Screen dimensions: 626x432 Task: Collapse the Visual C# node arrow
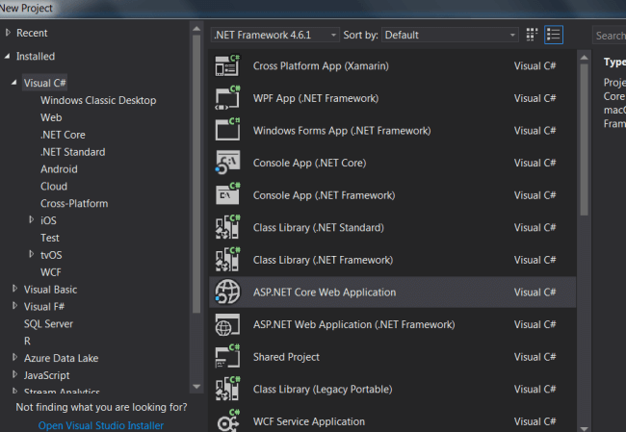point(14,83)
